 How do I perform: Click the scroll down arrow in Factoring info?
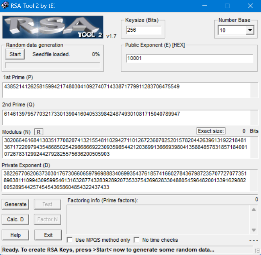coord(253,230)
